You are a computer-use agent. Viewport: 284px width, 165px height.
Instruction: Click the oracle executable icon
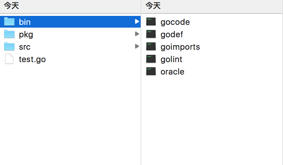[151, 71]
